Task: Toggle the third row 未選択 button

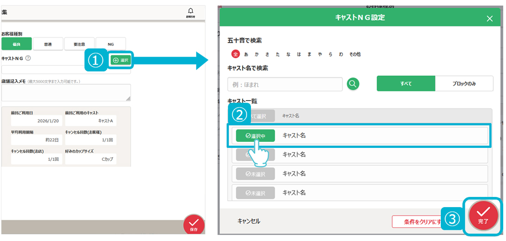Action: [x=255, y=174]
